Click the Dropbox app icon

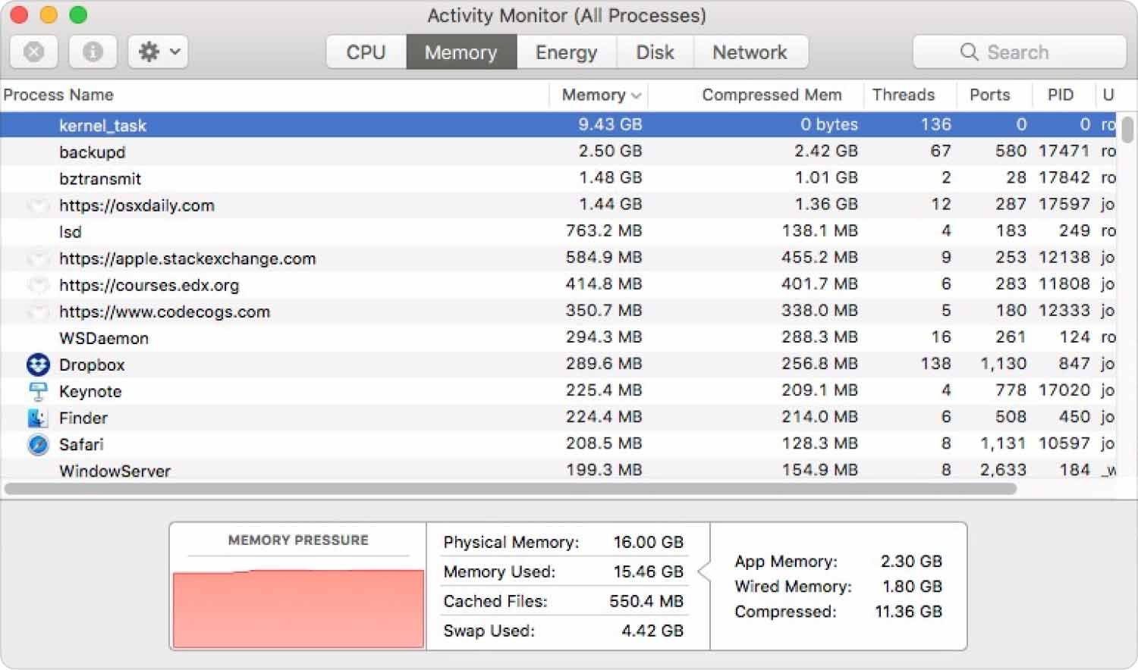38,365
